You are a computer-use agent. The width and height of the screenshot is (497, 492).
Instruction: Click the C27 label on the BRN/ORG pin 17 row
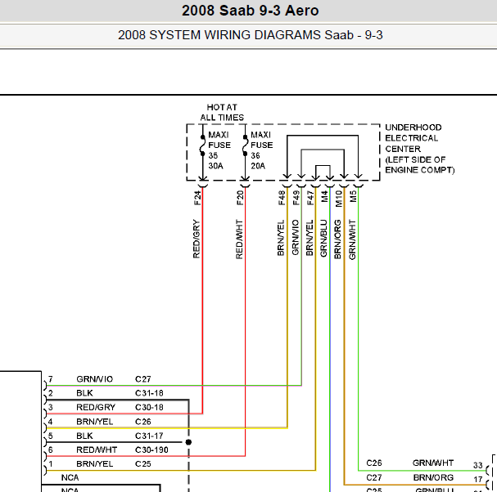pyautogui.click(x=374, y=477)
